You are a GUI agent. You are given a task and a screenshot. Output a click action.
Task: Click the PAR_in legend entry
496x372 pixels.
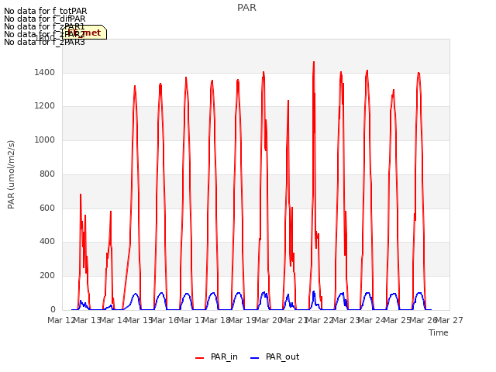pyautogui.click(x=216, y=356)
